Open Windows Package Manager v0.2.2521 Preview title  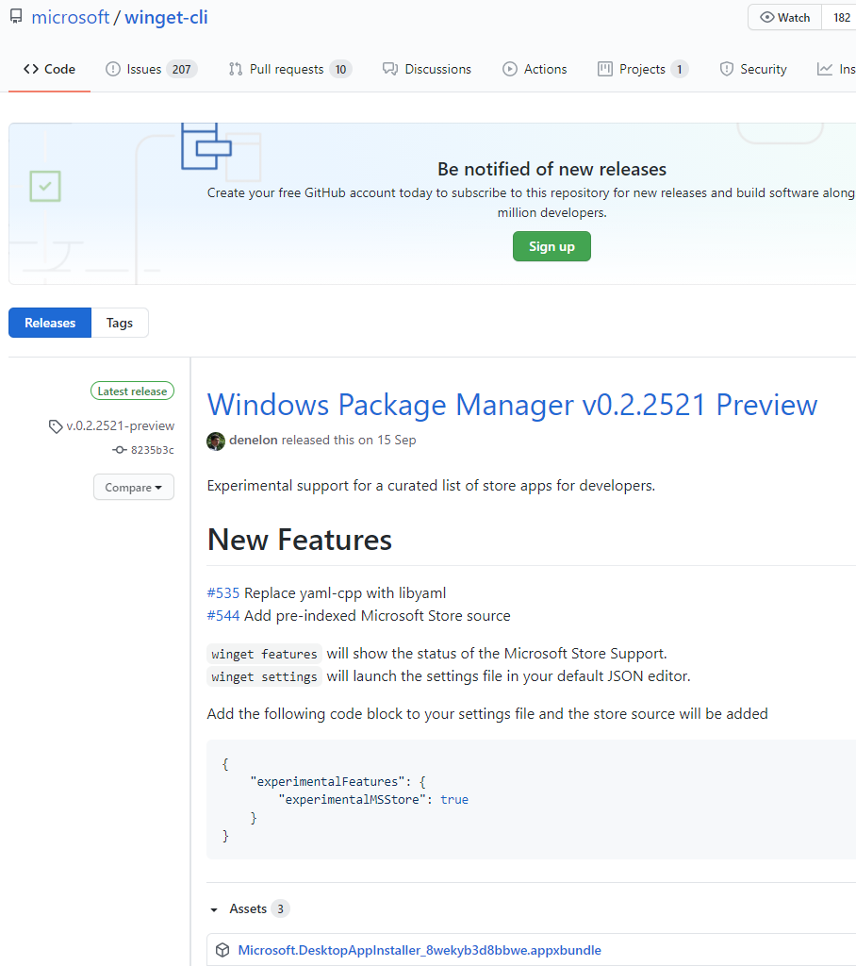coord(512,405)
